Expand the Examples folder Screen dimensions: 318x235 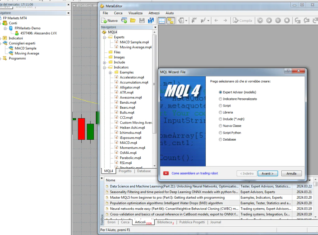110,73
